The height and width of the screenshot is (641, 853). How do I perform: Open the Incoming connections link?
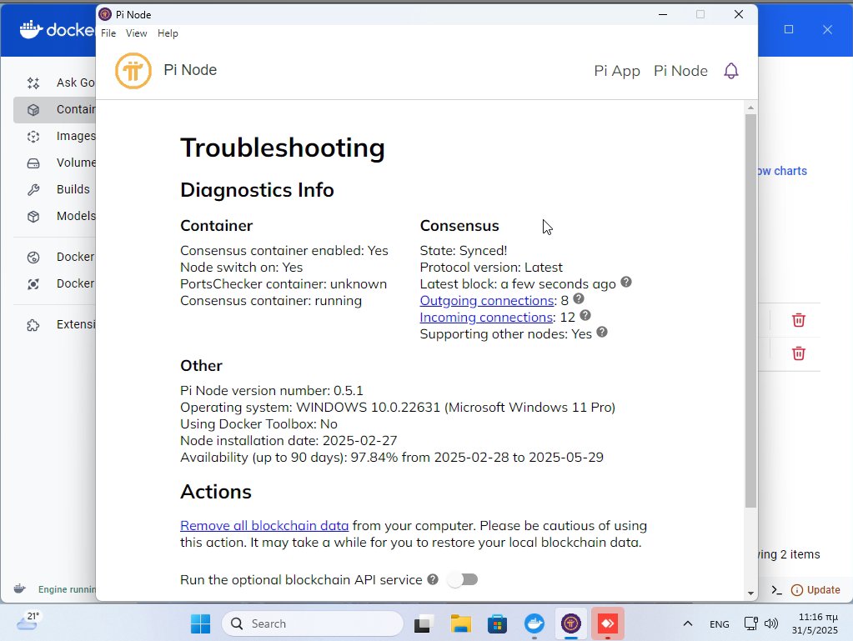coord(486,318)
